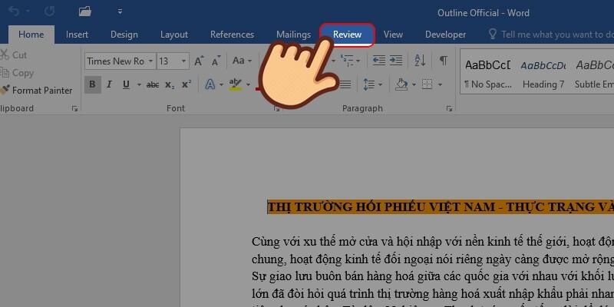Open the Paragraph dialog launcher
Viewport: 614px width, 307px height.
point(449,109)
